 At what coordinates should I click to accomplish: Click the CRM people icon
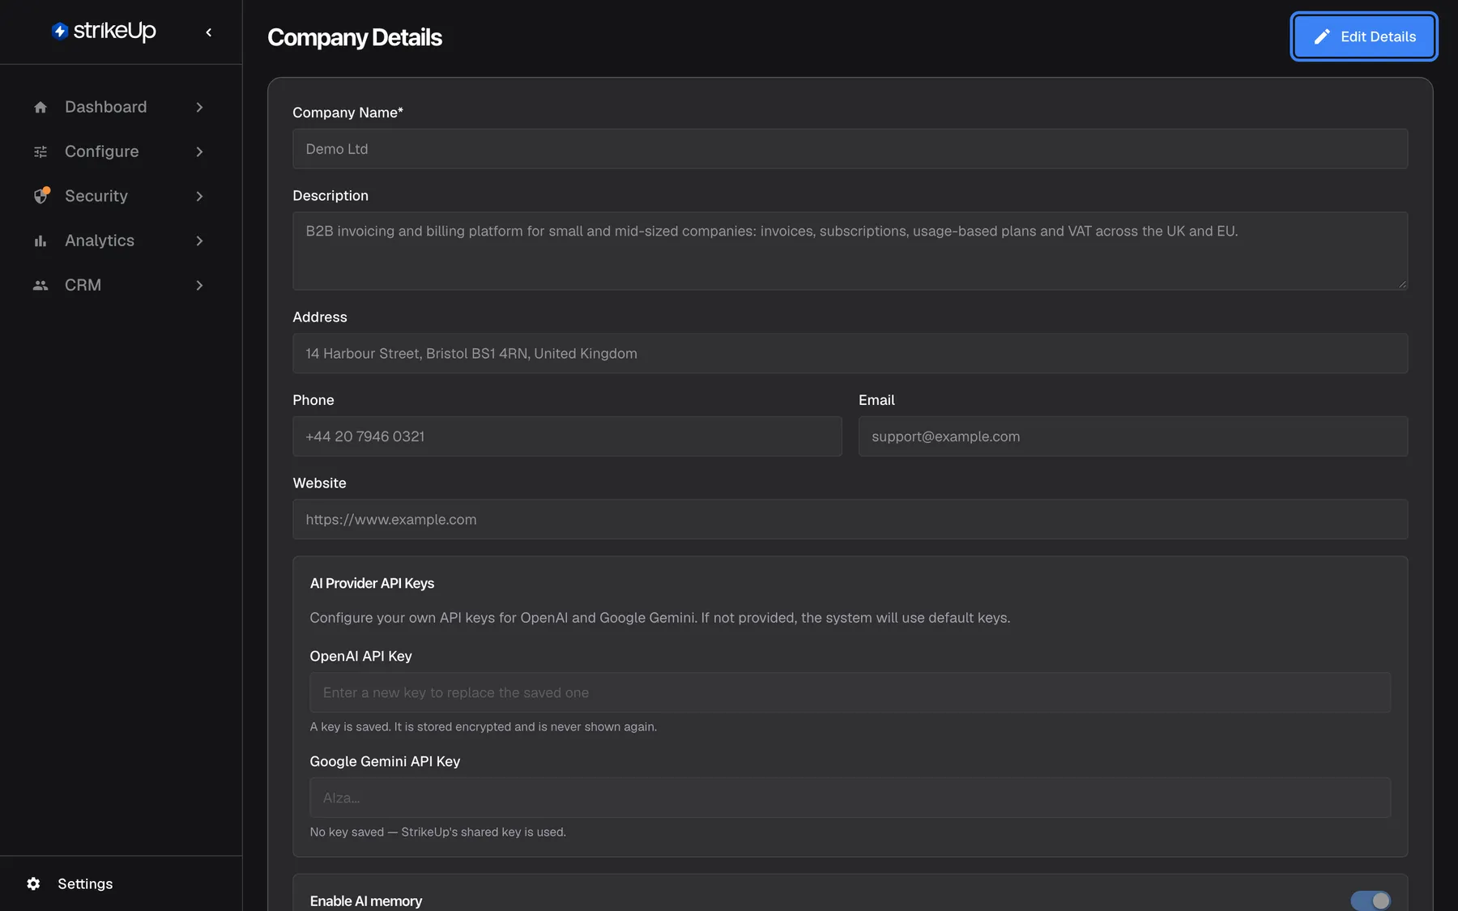click(x=40, y=285)
